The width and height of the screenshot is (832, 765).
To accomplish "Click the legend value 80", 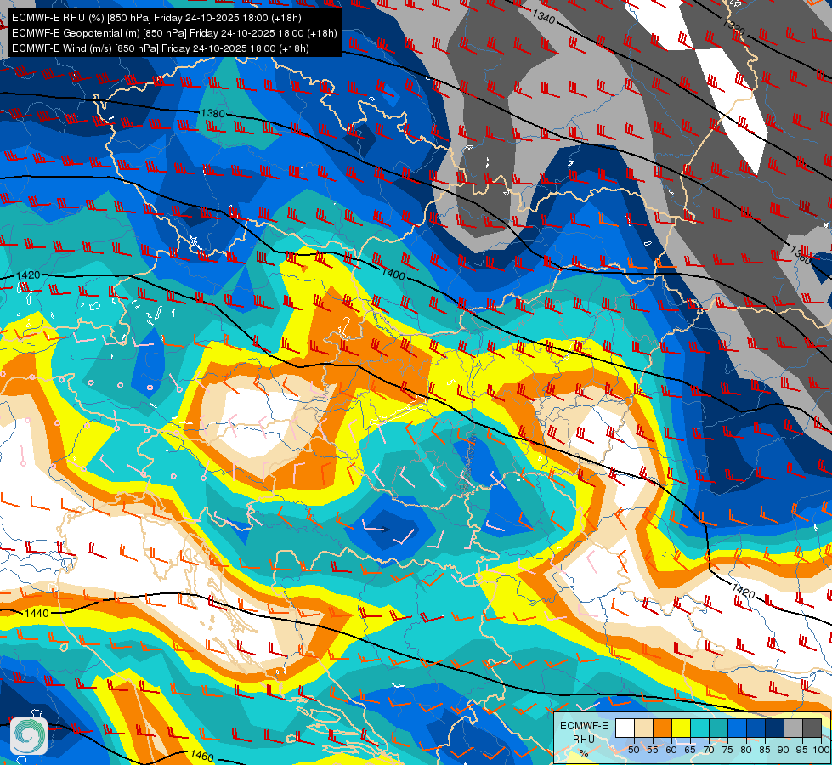I will (746, 750).
